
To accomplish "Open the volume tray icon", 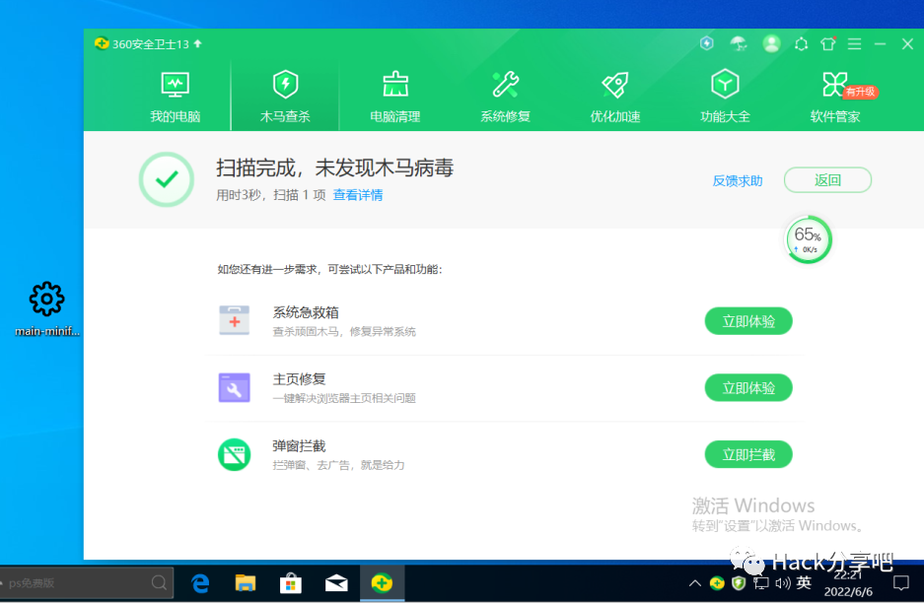I will pos(783,583).
